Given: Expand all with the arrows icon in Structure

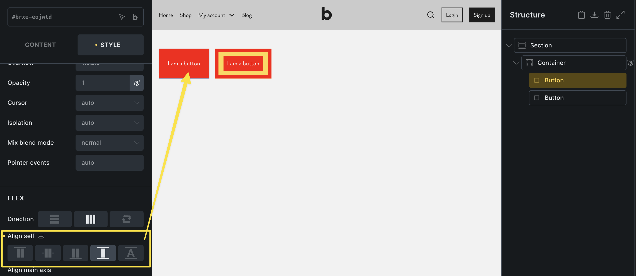Looking at the screenshot, I should [620, 15].
